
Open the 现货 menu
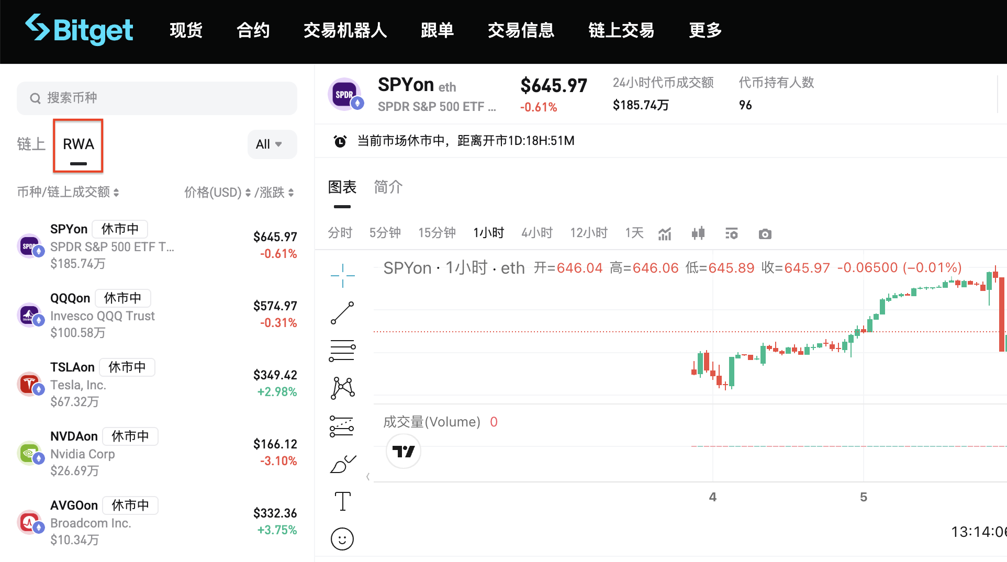click(x=186, y=30)
